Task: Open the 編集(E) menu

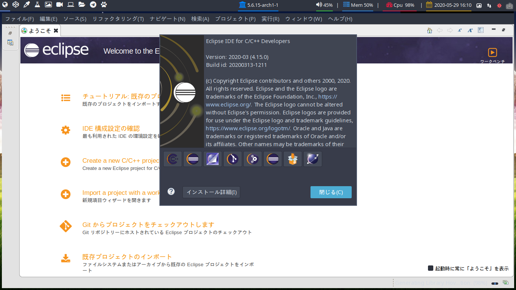Action: click(x=48, y=19)
